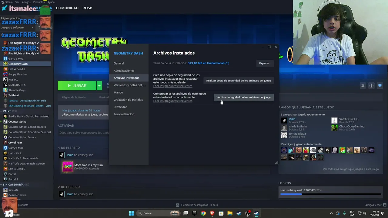388x218 pixels.
Task: Click the Windows Start button
Action: click(x=131, y=213)
